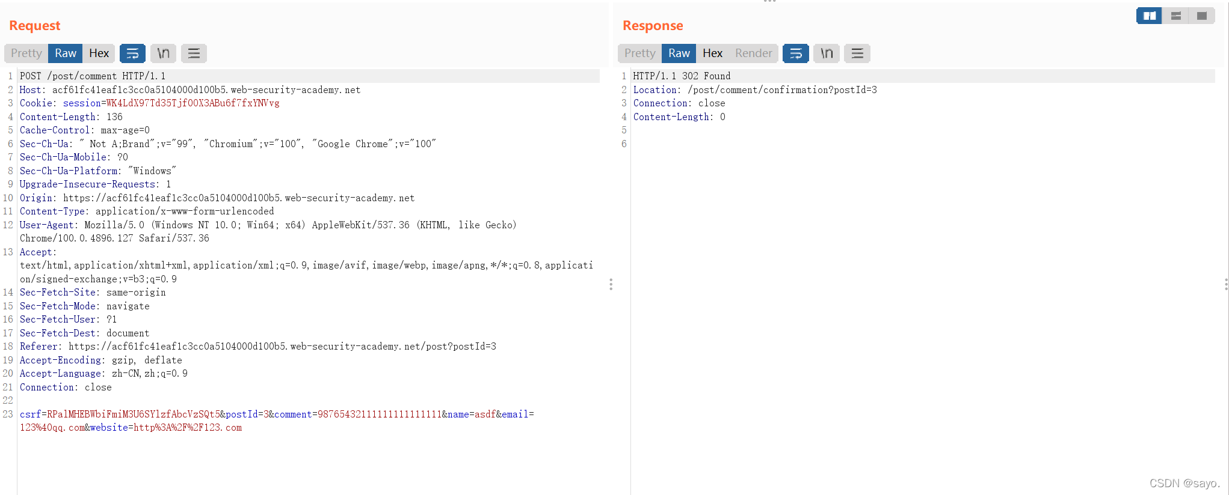Click the 'Upgrade-Insecure-Requests: 1' header
Viewport: 1229px width, 495px height.
96,184
